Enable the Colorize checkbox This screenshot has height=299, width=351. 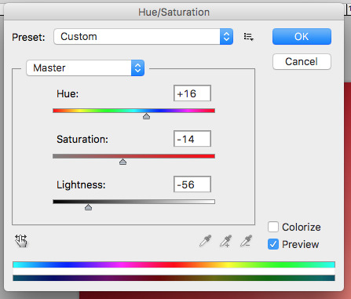[273, 227]
